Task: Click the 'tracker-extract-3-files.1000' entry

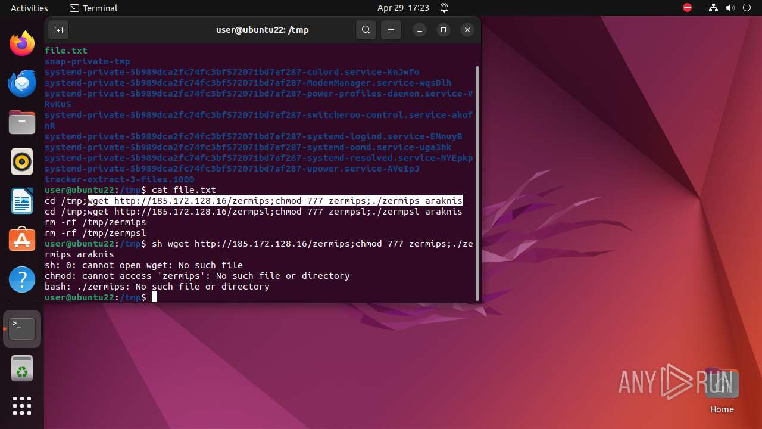Action: click(120, 179)
